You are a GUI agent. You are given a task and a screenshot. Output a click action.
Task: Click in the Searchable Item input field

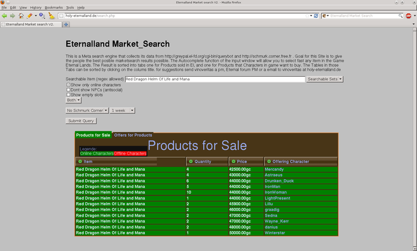coord(215,79)
